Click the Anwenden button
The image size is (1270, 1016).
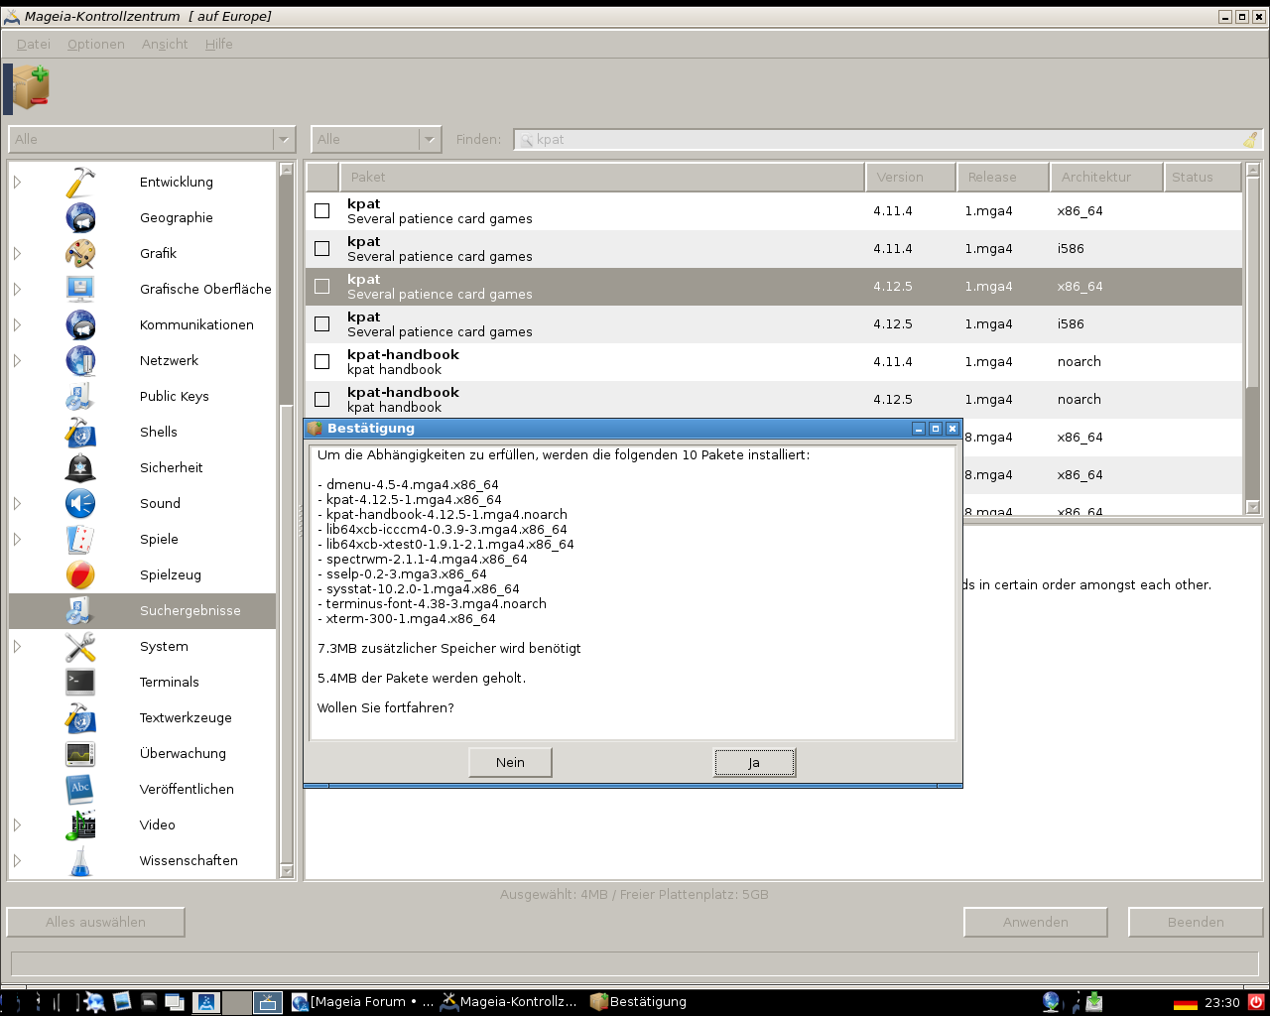[1036, 923]
